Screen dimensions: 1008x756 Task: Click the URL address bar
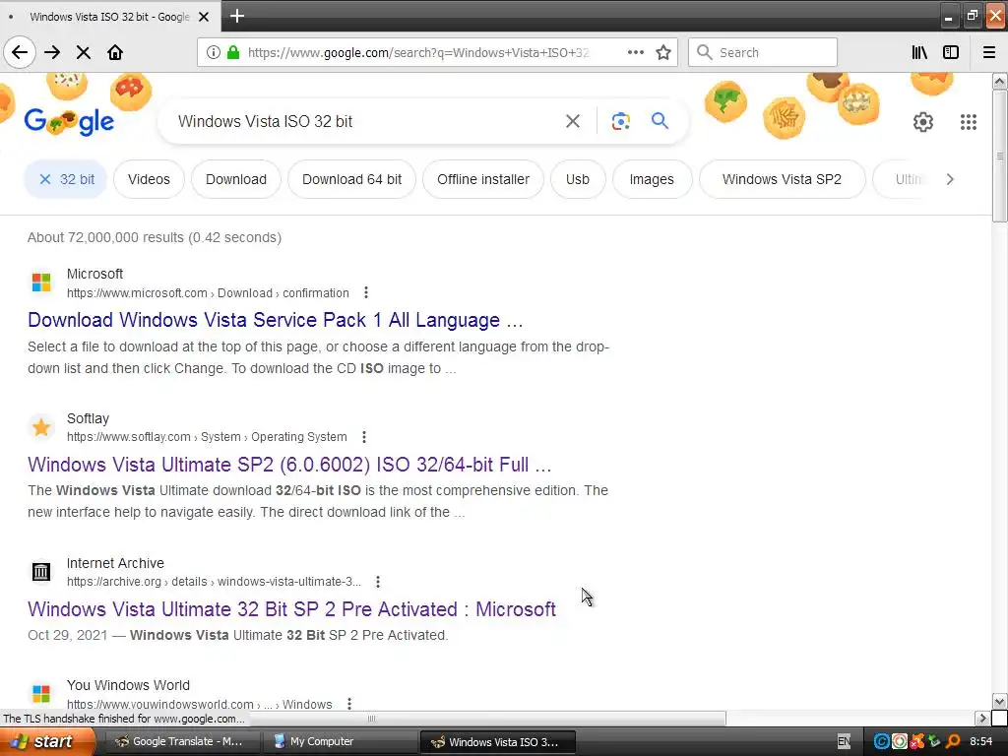pos(417,53)
